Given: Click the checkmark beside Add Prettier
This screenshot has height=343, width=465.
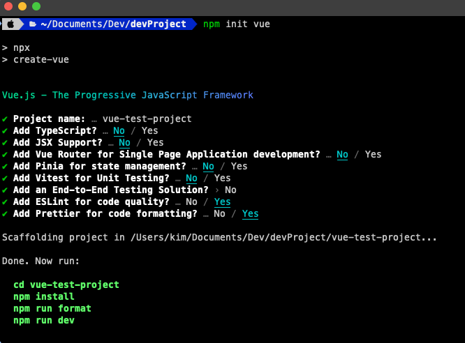Looking at the screenshot, I should (x=5, y=214).
